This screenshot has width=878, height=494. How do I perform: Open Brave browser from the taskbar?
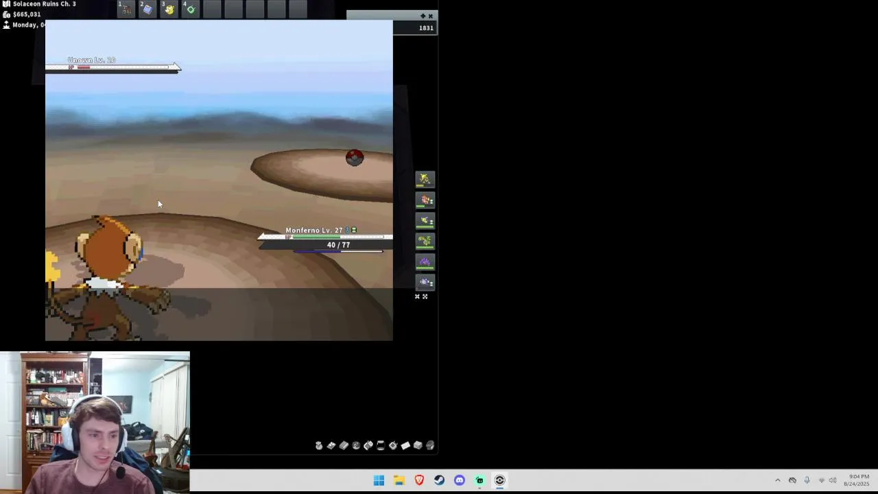coord(419,480)
